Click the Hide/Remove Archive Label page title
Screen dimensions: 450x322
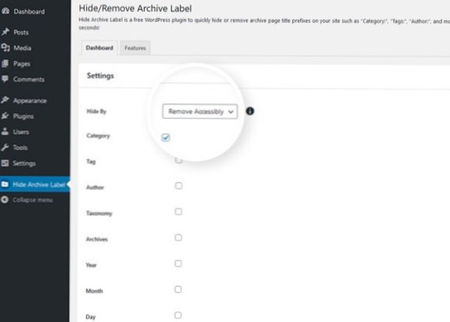point(135,8)
